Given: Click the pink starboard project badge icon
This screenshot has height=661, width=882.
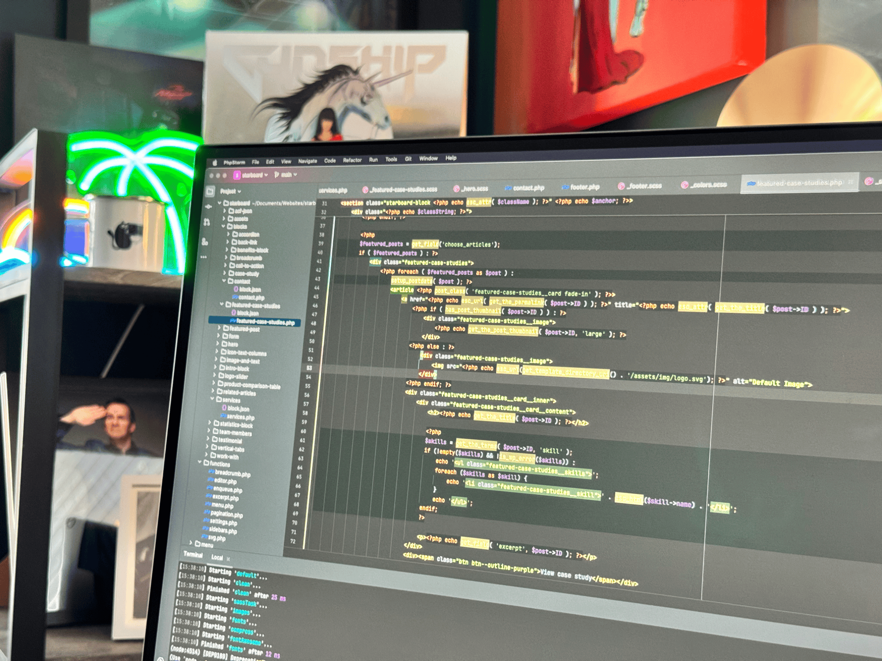Looking at the screenshot, I should pyautogui.click(x=237, y=175).
